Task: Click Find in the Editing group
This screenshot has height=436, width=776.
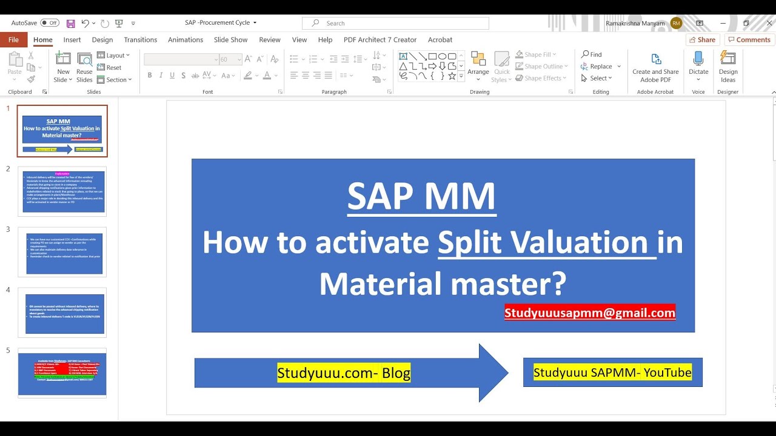Action: point(591,54)
